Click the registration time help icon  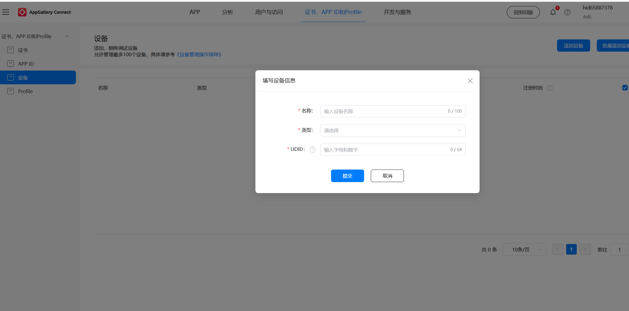[550, 88]
